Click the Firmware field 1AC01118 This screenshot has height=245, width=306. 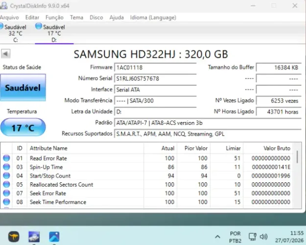click(x=155, y=68)
